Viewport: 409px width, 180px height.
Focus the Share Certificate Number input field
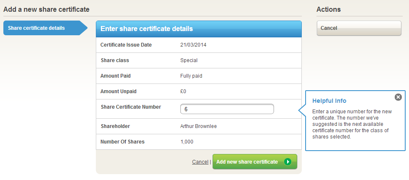pyautogui.click(x=227, y=109)
